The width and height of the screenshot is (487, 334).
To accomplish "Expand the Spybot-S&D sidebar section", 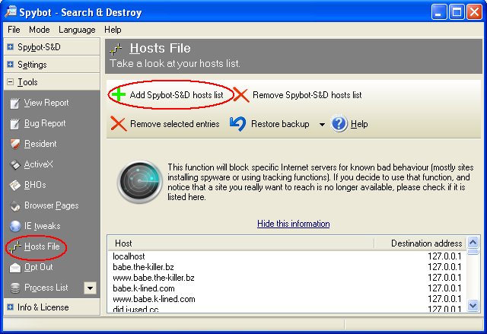I will coord(10,47).
